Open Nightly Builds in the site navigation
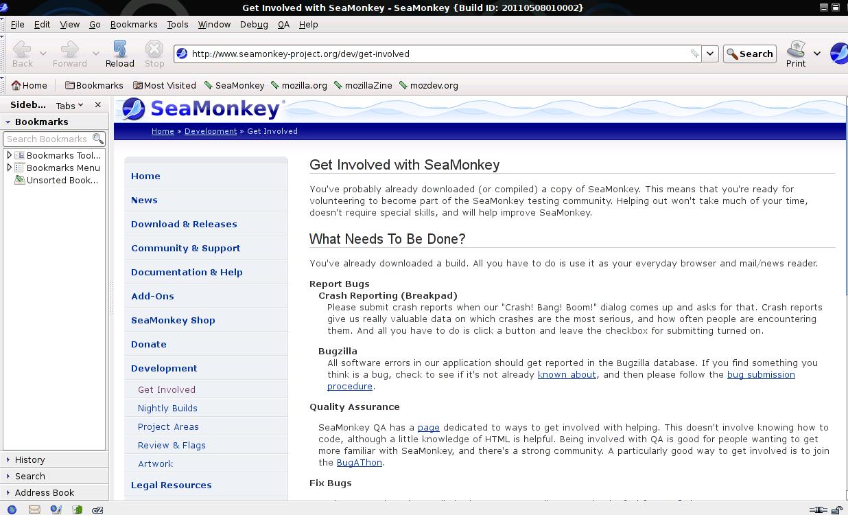This screenshot has height=515, width=848. [x=167, y=408]
